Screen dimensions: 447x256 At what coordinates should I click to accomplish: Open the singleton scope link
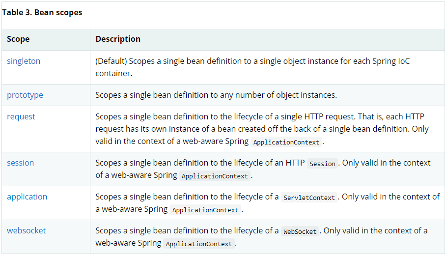click(x=24, y=61)
